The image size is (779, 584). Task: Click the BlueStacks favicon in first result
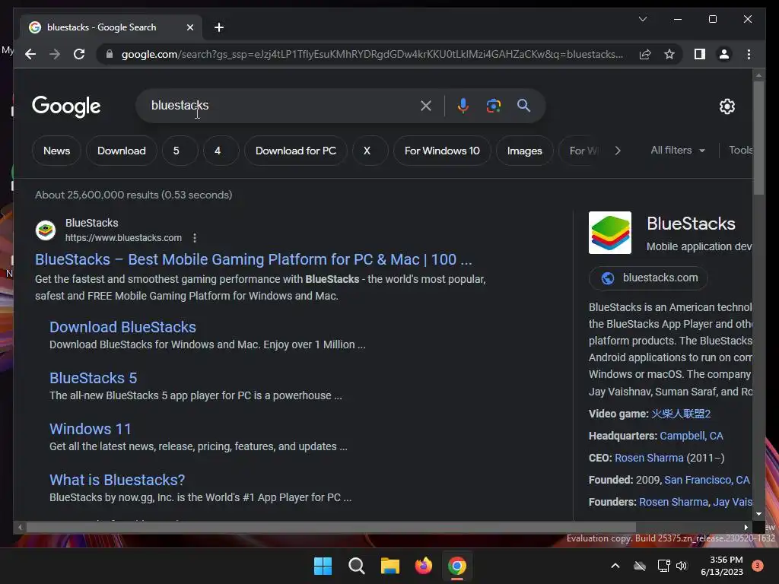tap(46, 230)
